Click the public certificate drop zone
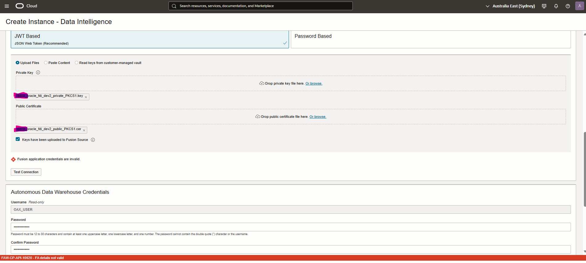The image size is (586, 263). (x=291, y=117)
